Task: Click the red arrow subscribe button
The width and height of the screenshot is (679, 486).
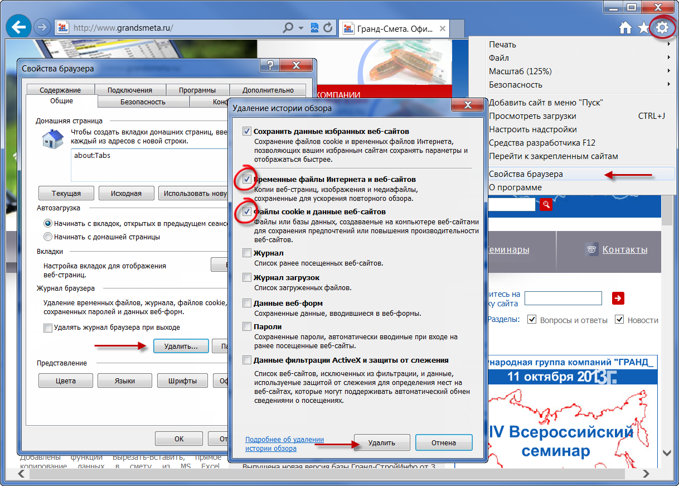Action: coord(618,298)
